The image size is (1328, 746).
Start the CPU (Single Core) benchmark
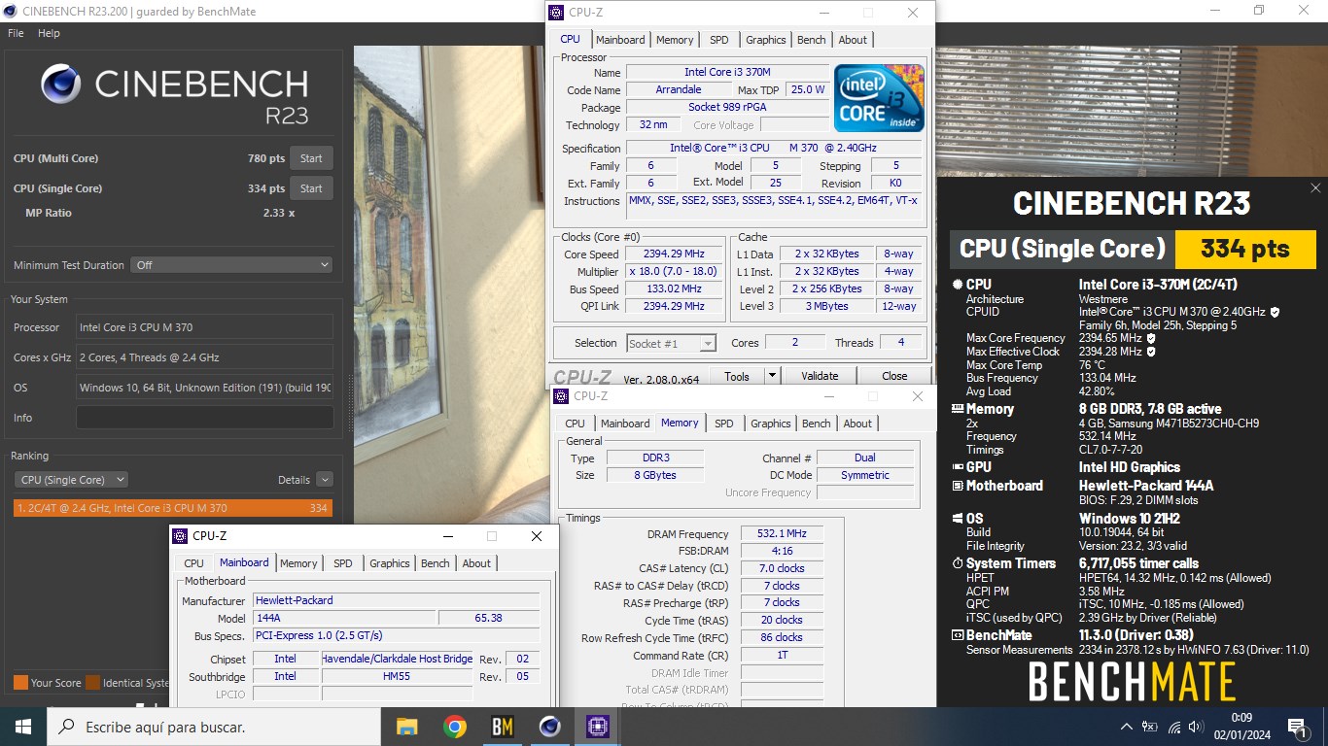pyautogui.click(x=311, y=188)
